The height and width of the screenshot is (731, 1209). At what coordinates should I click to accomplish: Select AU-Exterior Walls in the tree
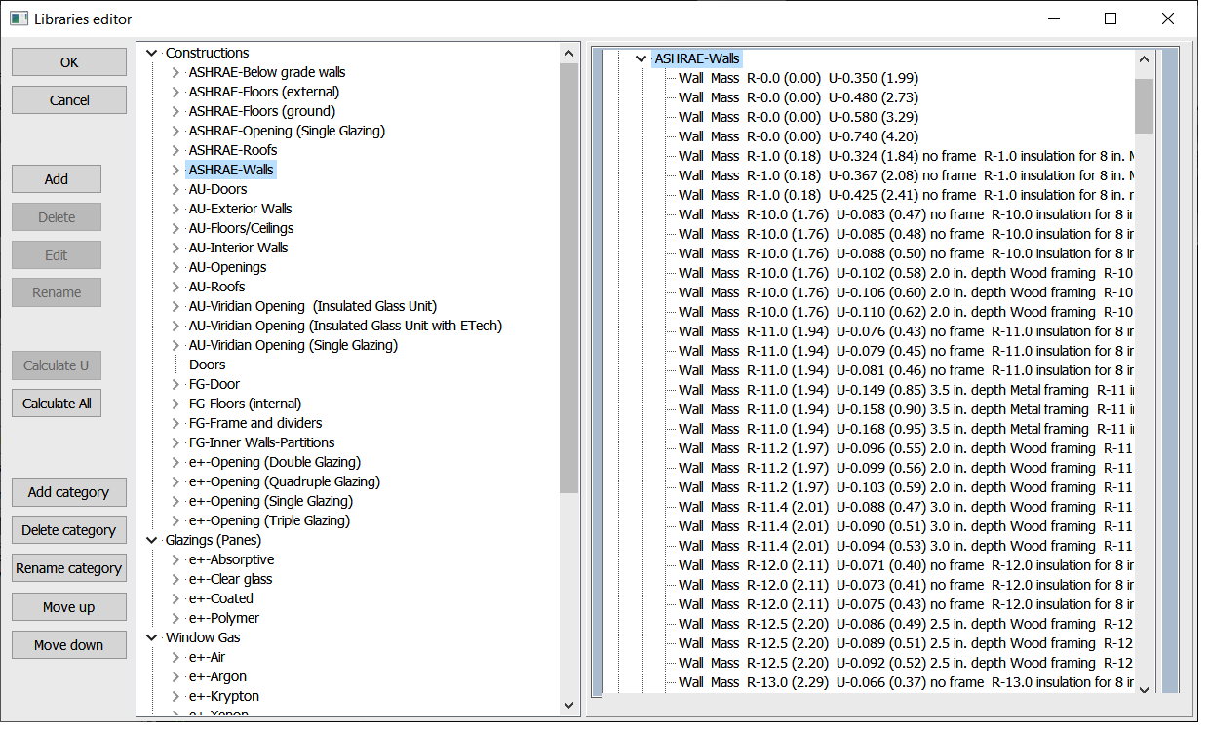coord(240,209)
